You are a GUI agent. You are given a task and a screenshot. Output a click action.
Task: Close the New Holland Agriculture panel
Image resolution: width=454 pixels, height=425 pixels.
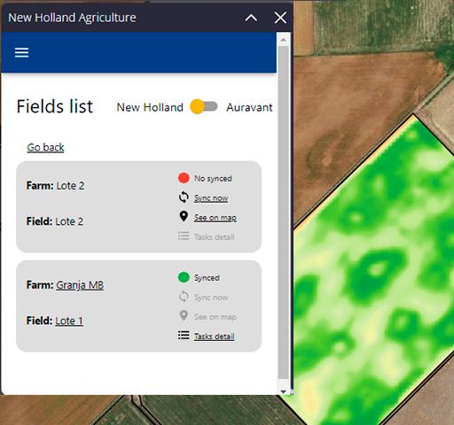coord(280,18)
